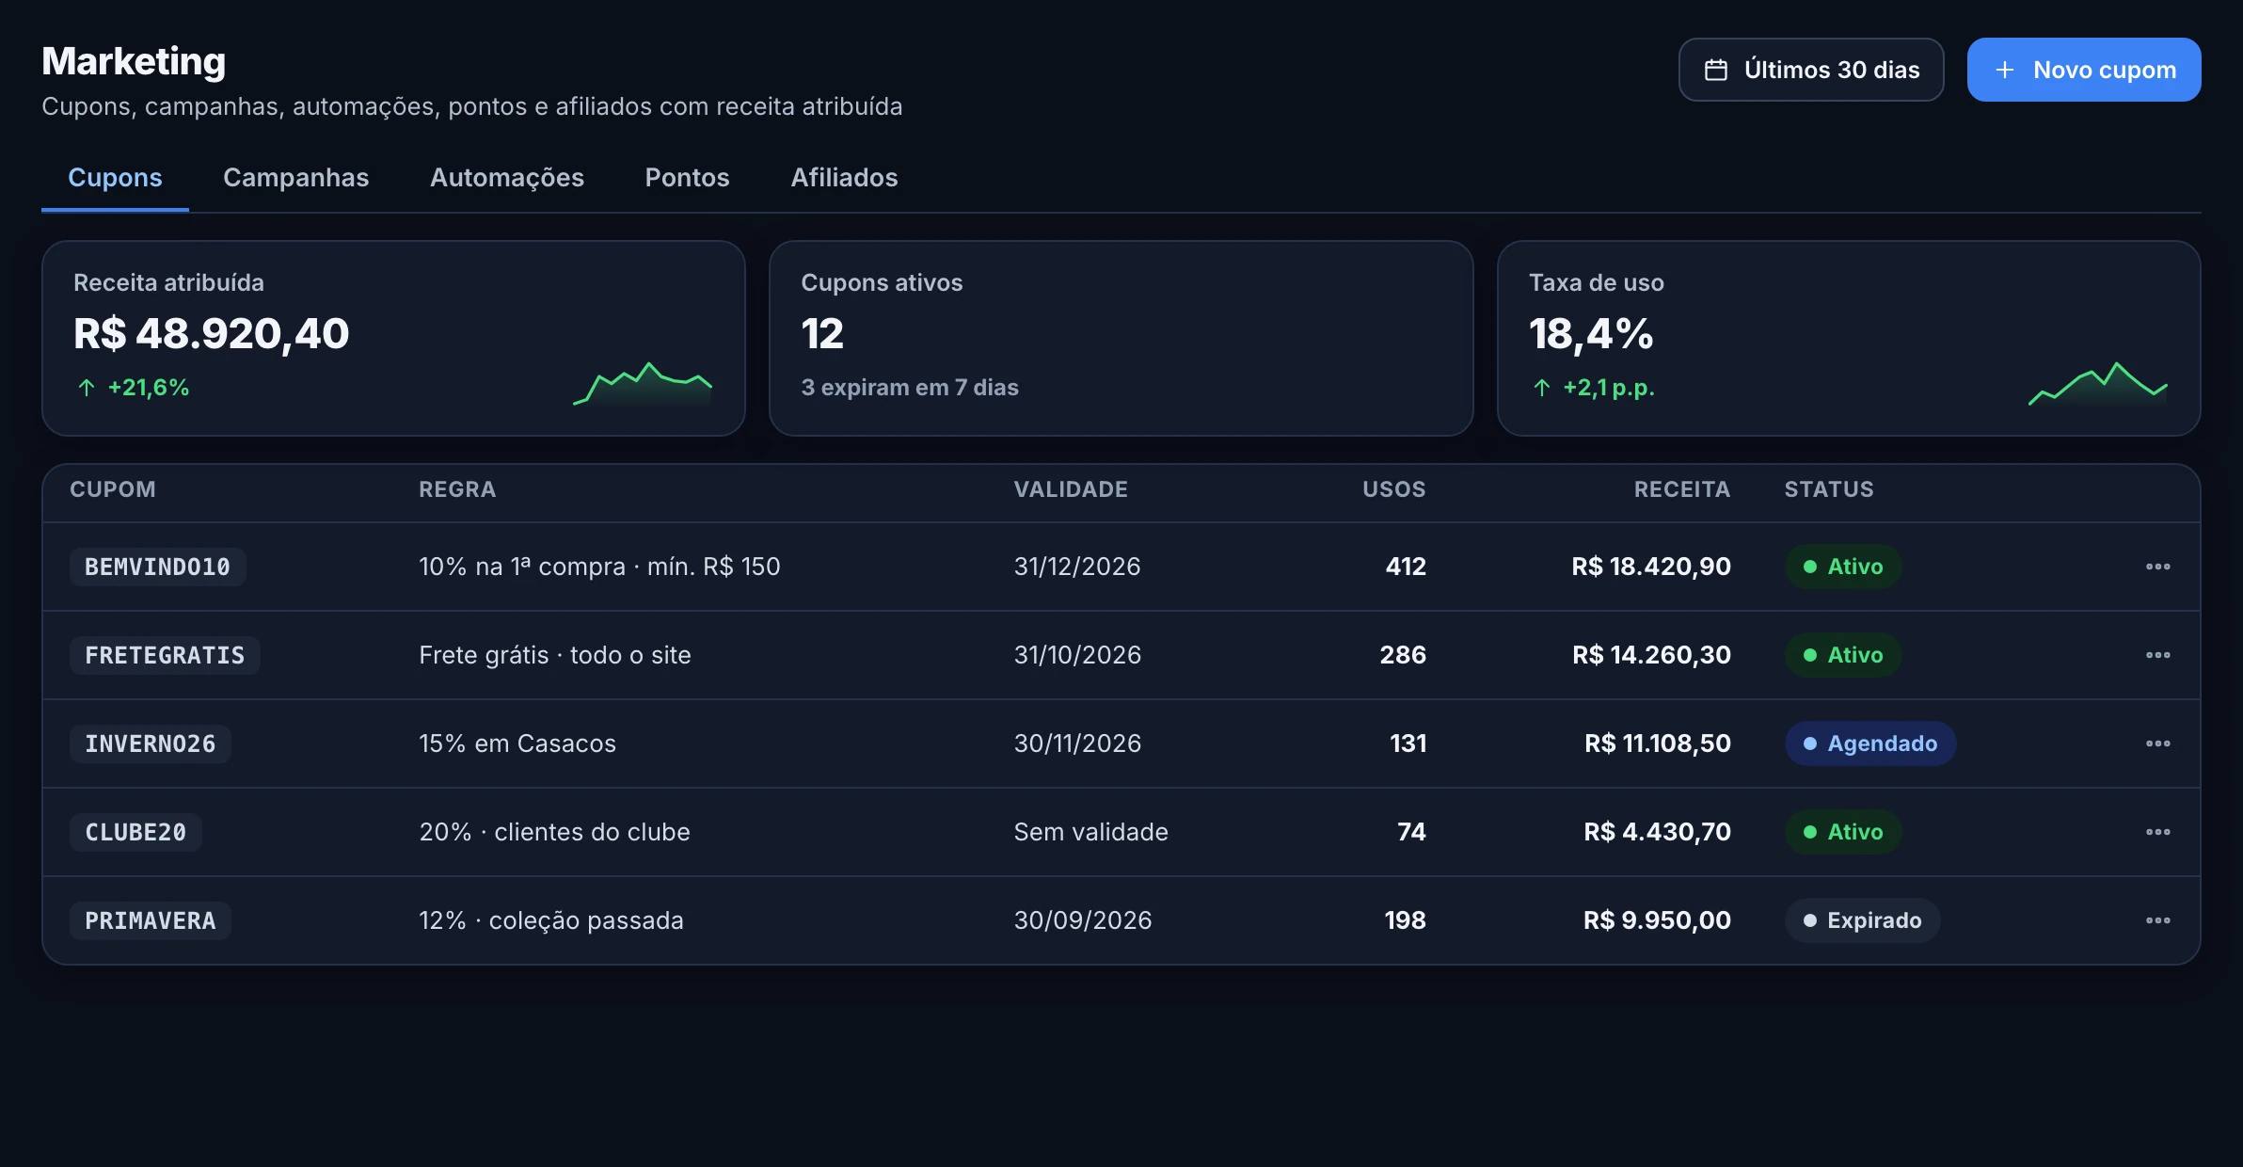Click '3 expiram em 7 dias' note
The width and height of the screenshot is (2243, 1167).
point(910,388)
